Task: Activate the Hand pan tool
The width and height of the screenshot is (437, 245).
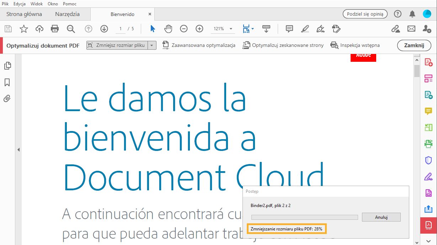Action: [x=168, y=29]
